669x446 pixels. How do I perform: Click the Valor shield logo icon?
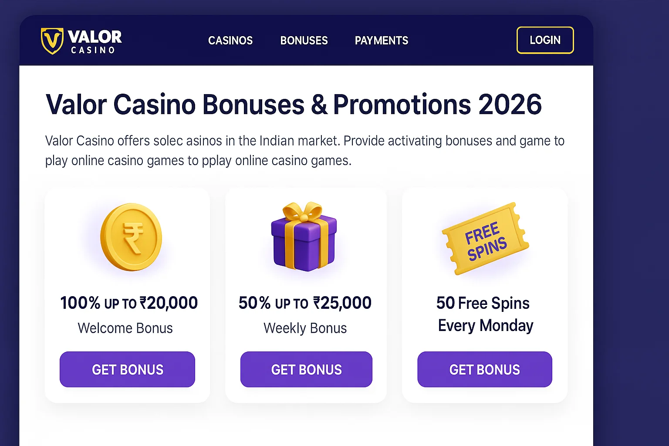click(x=52, y=41)
